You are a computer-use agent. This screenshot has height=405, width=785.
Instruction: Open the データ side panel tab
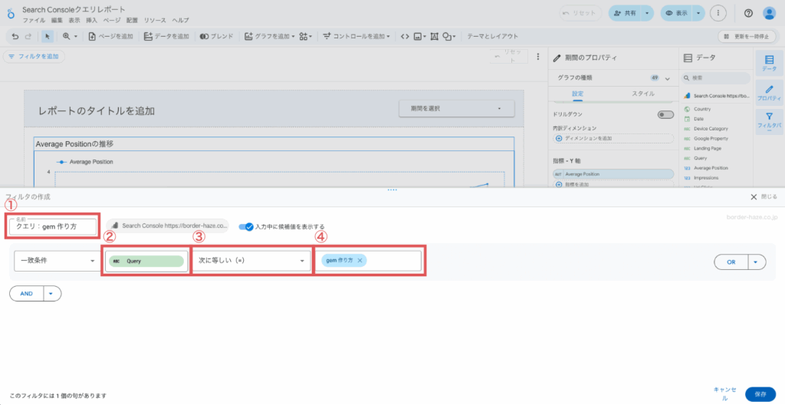(x=769, y=63)
